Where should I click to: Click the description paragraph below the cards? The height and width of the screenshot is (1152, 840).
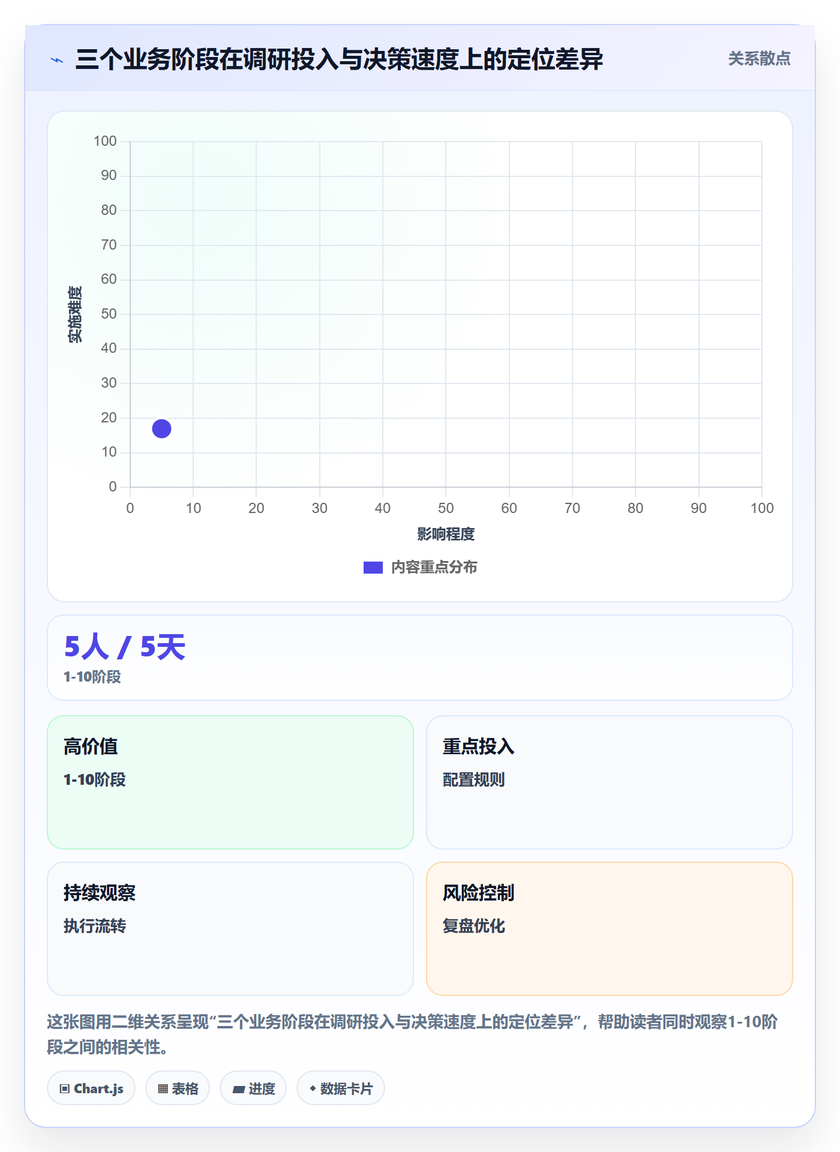point(413,1034)
